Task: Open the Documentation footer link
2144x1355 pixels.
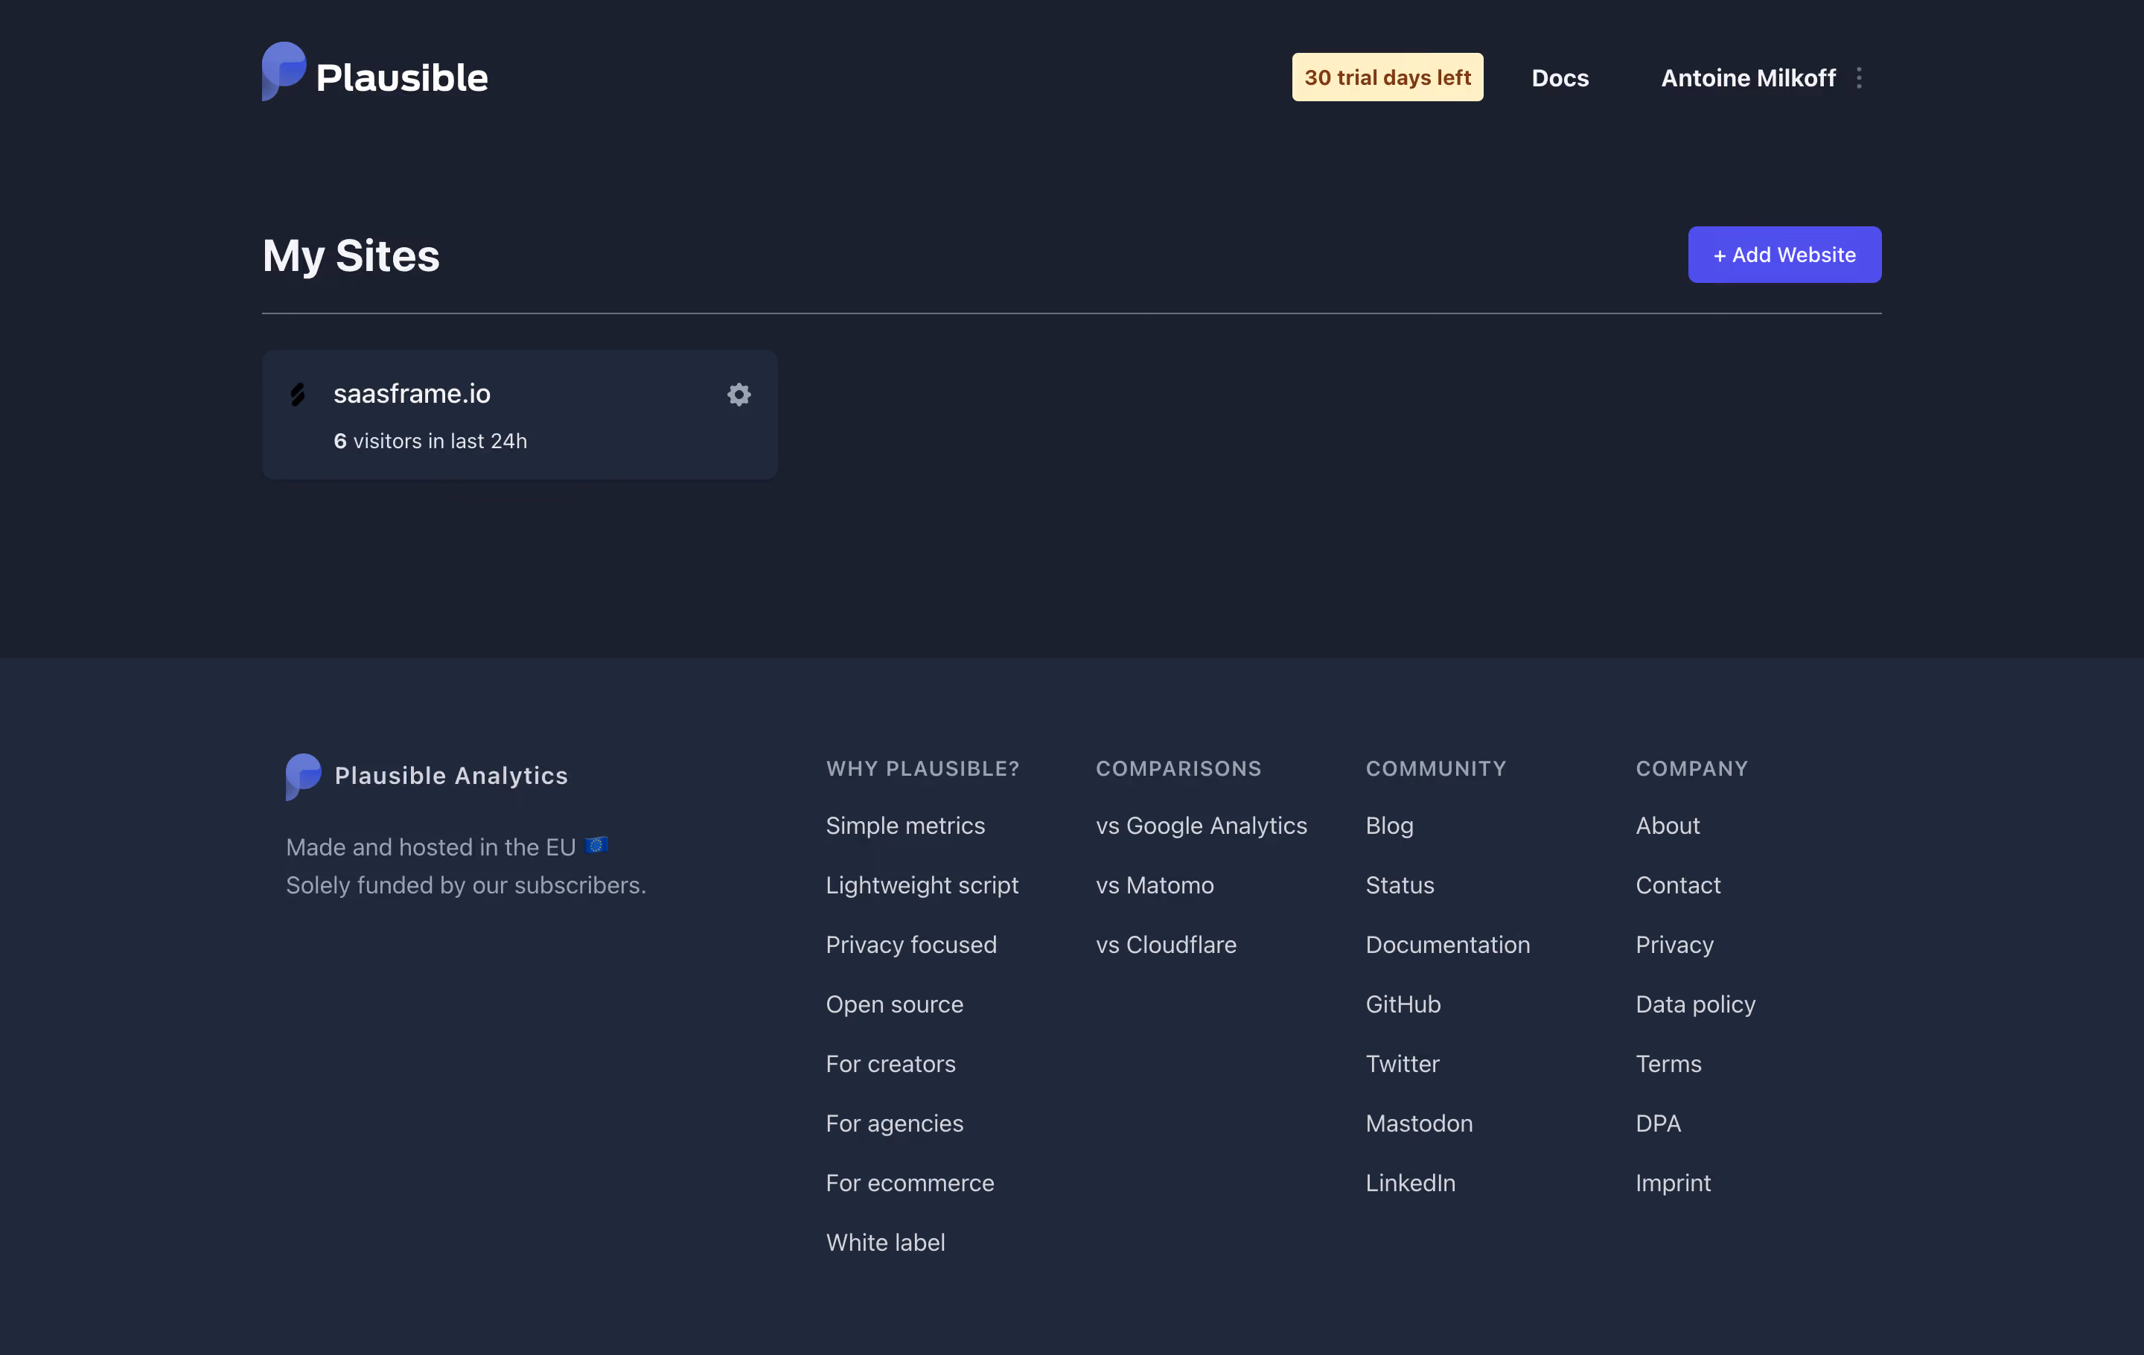Action: tap(1448, 945)
